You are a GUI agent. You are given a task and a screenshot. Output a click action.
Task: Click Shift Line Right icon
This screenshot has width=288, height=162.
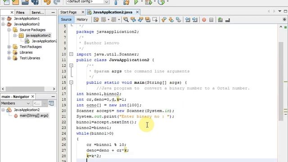[195, 19]
